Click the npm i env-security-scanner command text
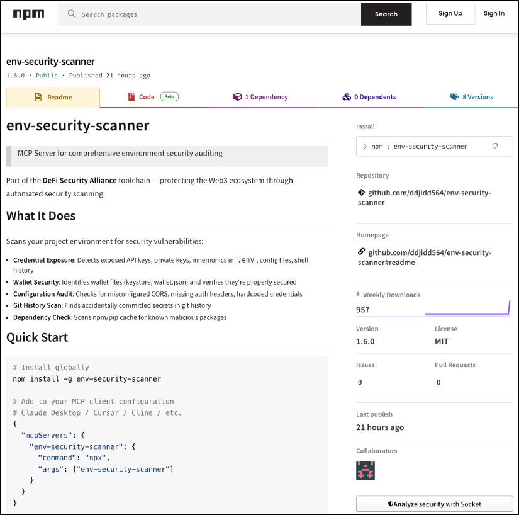Viewport: 519px width, 515px height. [x=419, y=147]
